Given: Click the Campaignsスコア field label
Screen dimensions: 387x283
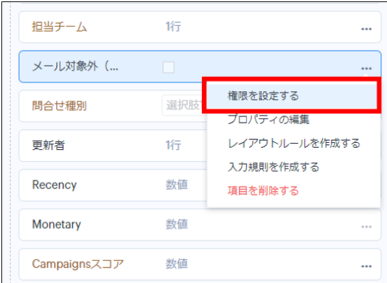Looking at the screenshot, I should pos(78,264).
